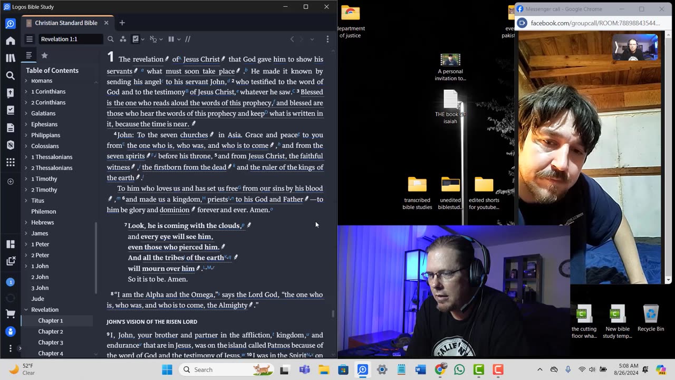675x380 pixels.
Task: Open Philemon in the table of contents
Action: click(44, 212)
